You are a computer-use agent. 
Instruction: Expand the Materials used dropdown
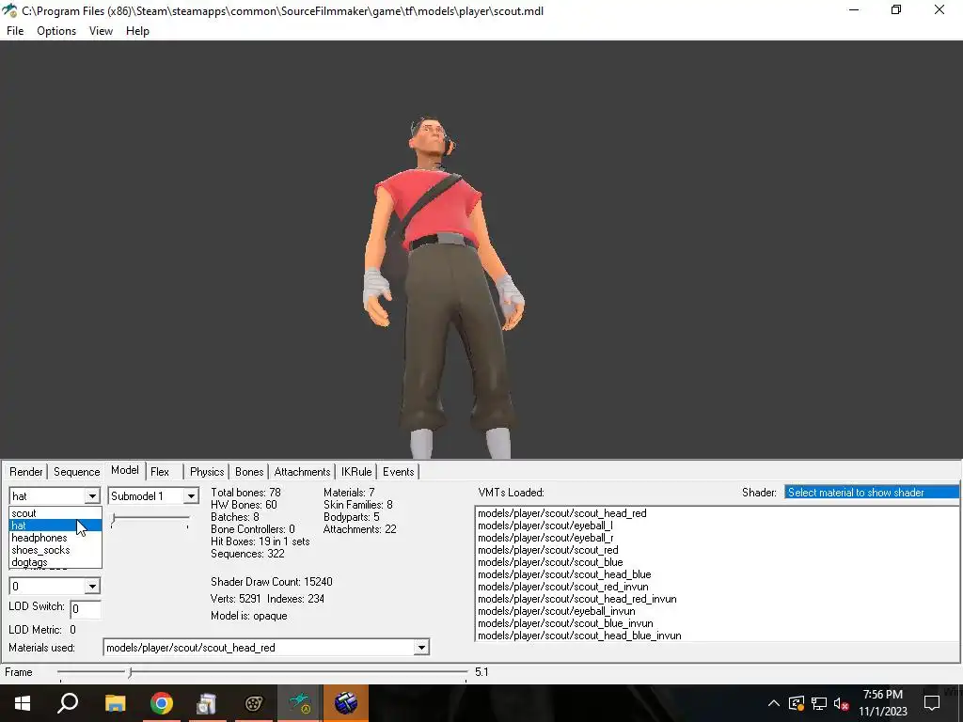421,647
